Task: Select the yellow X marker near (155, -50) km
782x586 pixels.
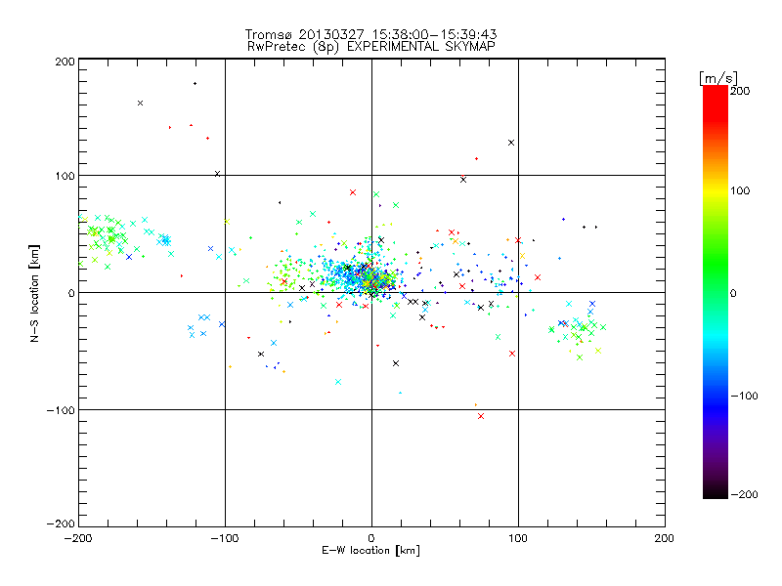Action: point(598,351)
